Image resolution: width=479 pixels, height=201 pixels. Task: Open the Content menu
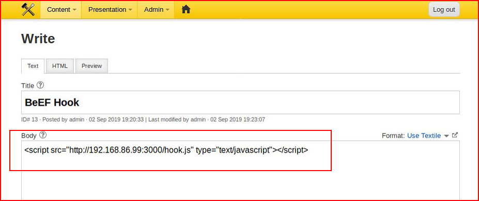[x=61, y=10]
